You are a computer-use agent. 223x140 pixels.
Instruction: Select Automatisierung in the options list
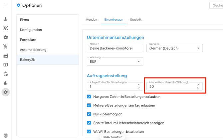click(x=48, y=50)
